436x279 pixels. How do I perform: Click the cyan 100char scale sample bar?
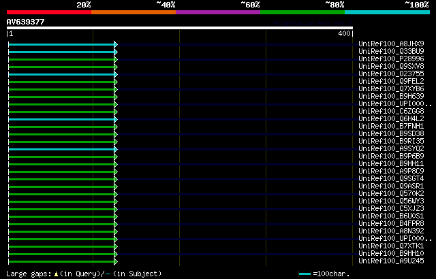coord(305,274)
